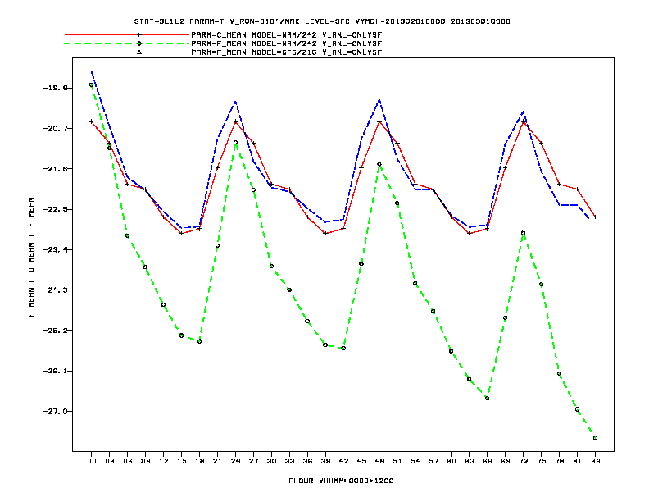Click x-axis tick label 15
Image resolution: width=649 pixels, height=502 pixels.
pos(181,461)
